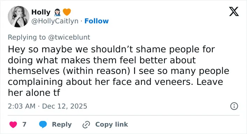Click the Dec 12, 2025 date
The height and width of the screenshot is (134, 247).
tap(65, 106)
